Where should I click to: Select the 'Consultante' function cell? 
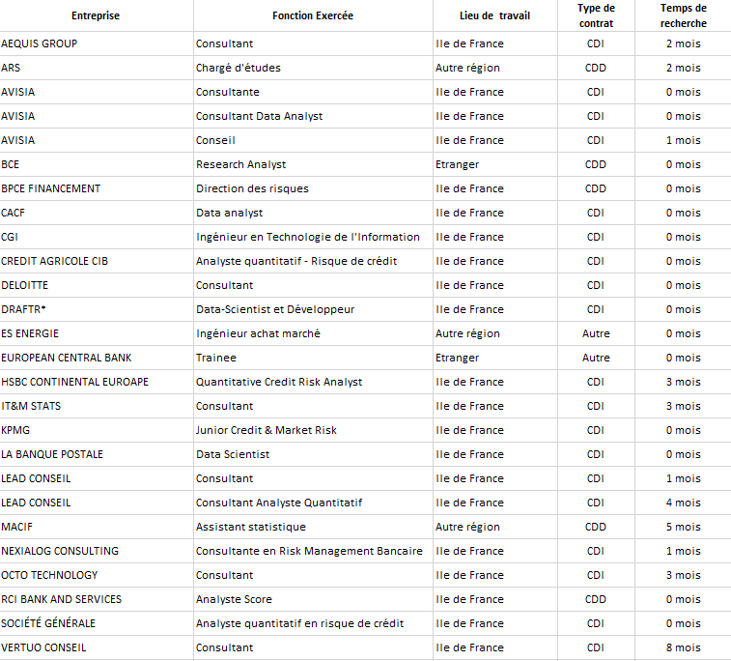coord(313,93)
